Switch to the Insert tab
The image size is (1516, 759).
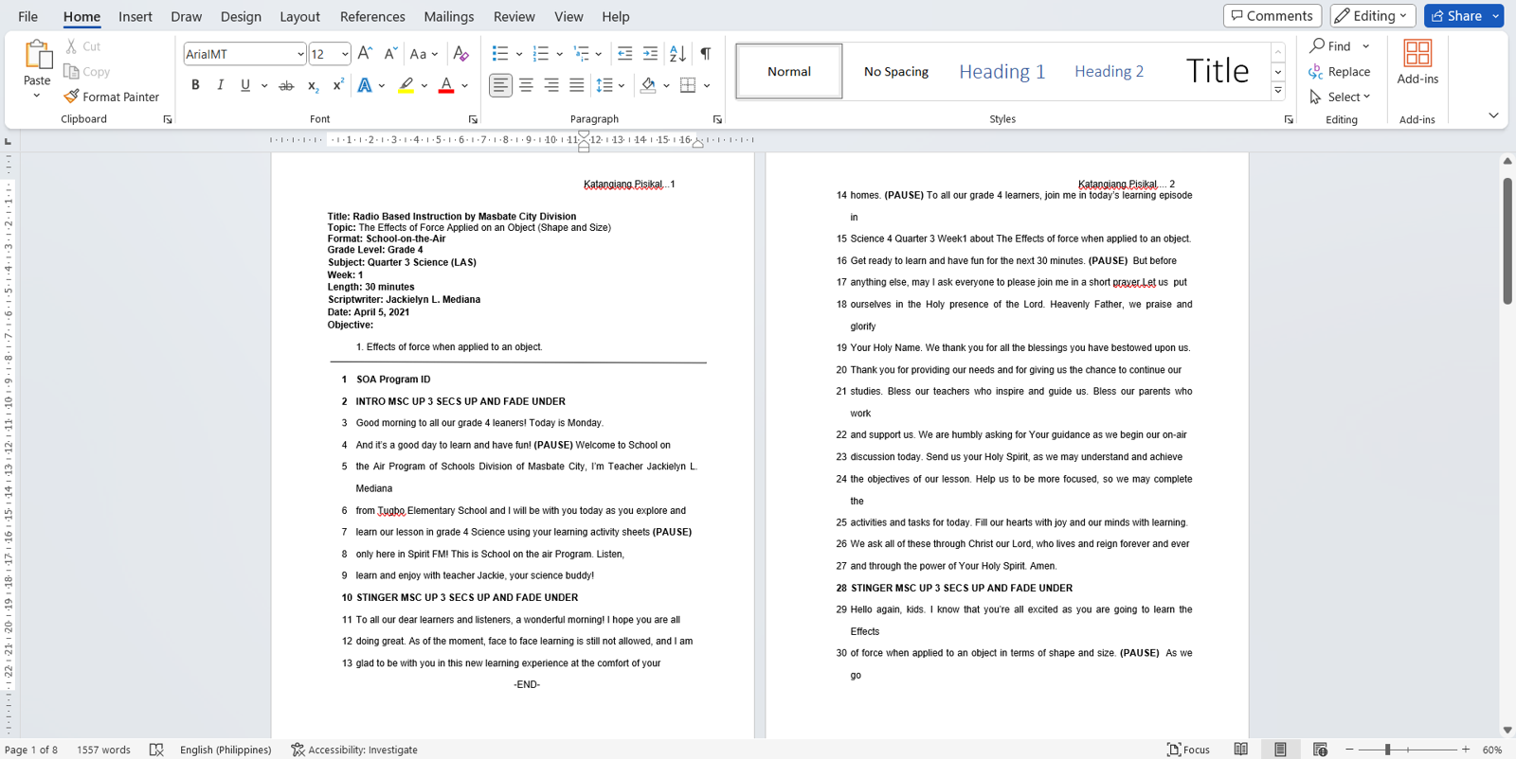click(x=135, y=16)
